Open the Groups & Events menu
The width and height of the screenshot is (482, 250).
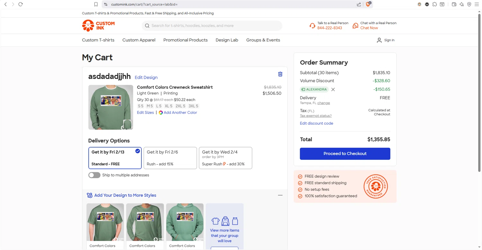[263, 40]
